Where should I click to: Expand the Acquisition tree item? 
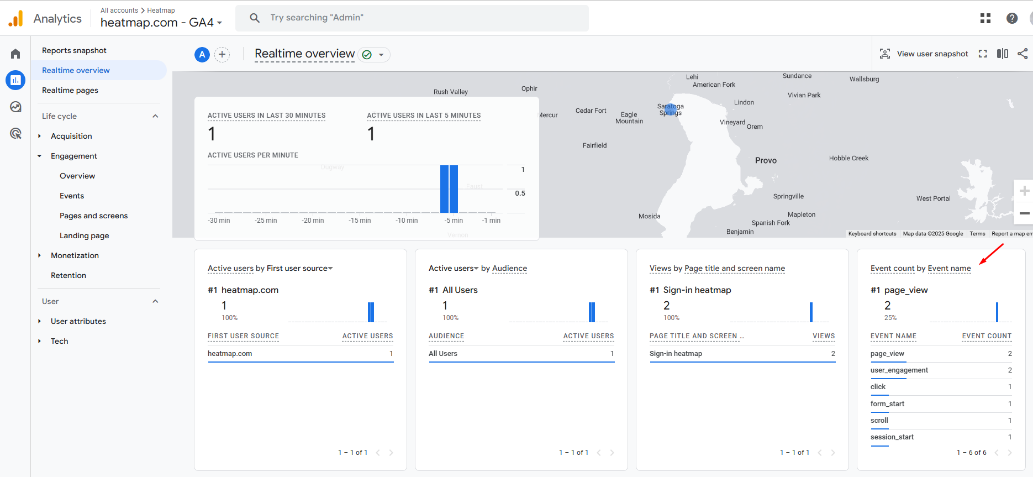point(39,136)
